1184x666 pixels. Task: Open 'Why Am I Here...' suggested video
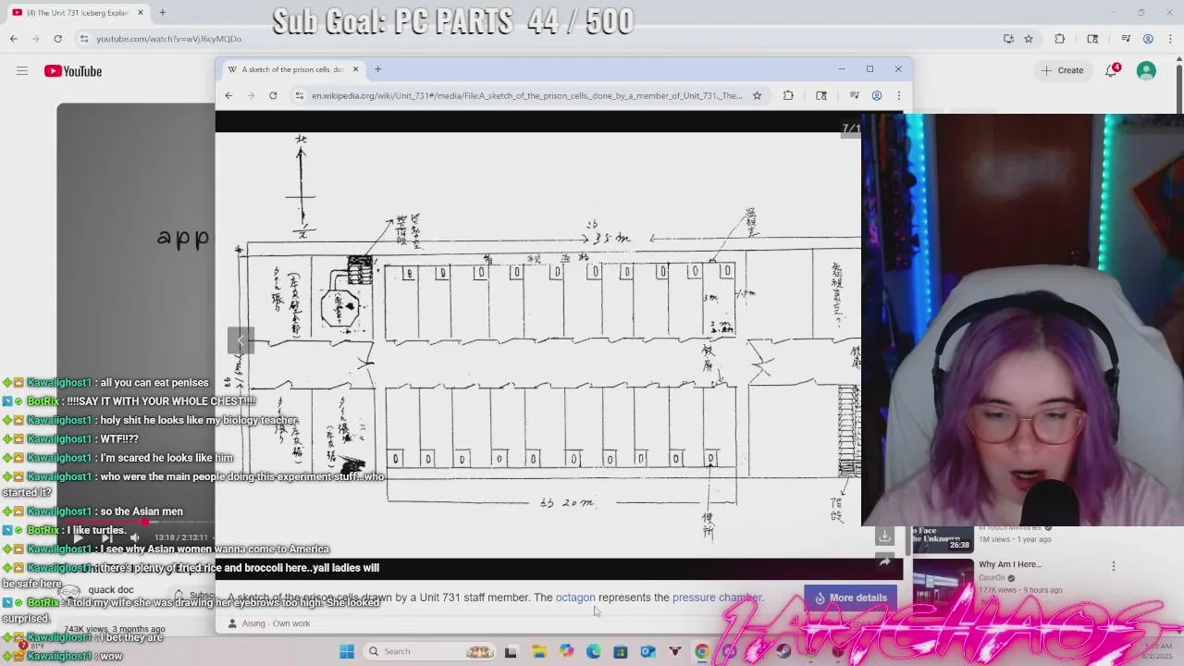[x=1010, y=564]
